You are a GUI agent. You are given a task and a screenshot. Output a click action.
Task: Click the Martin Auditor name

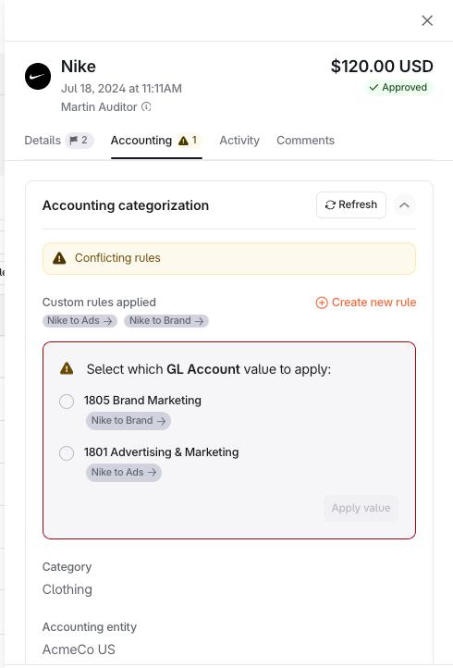pos(99,107)
